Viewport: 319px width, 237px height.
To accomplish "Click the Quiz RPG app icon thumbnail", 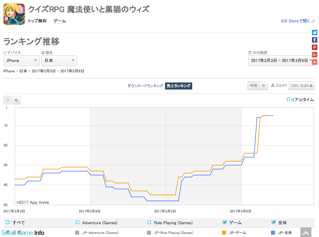I will pos(14,14).
